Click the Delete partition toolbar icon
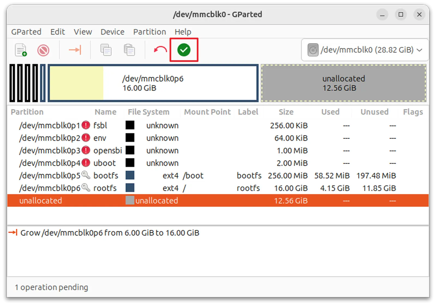436x305 pixels. [43, 50]
